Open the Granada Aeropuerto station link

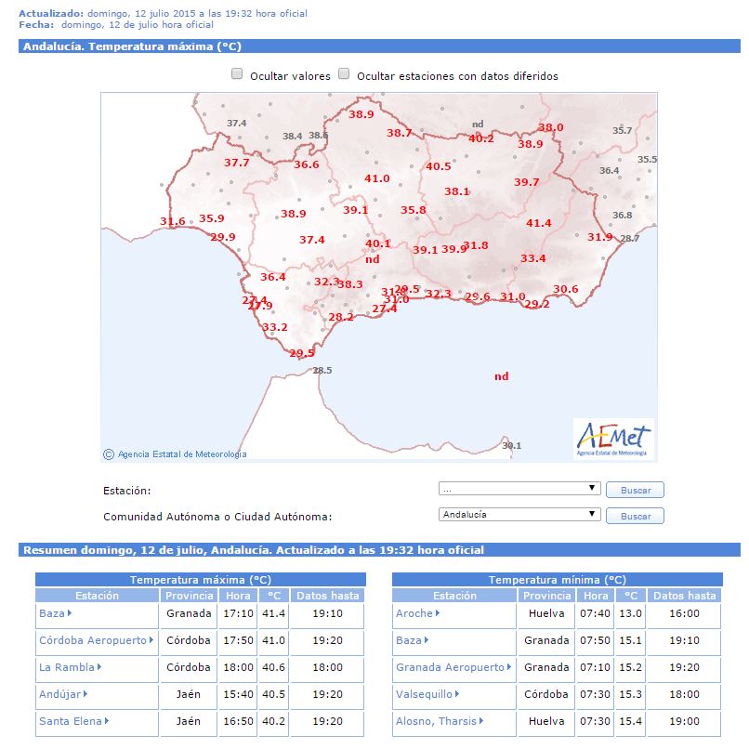(453, 667)
